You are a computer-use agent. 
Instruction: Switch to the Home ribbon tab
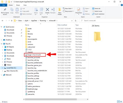tap(11, 5)
